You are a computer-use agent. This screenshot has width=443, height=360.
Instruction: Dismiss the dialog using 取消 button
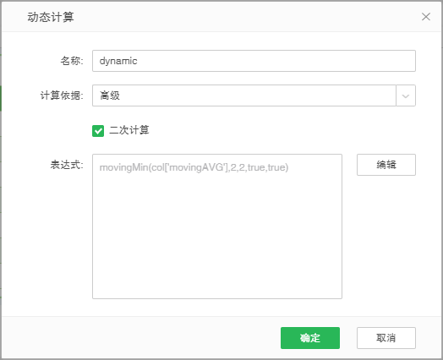(386, 338)
